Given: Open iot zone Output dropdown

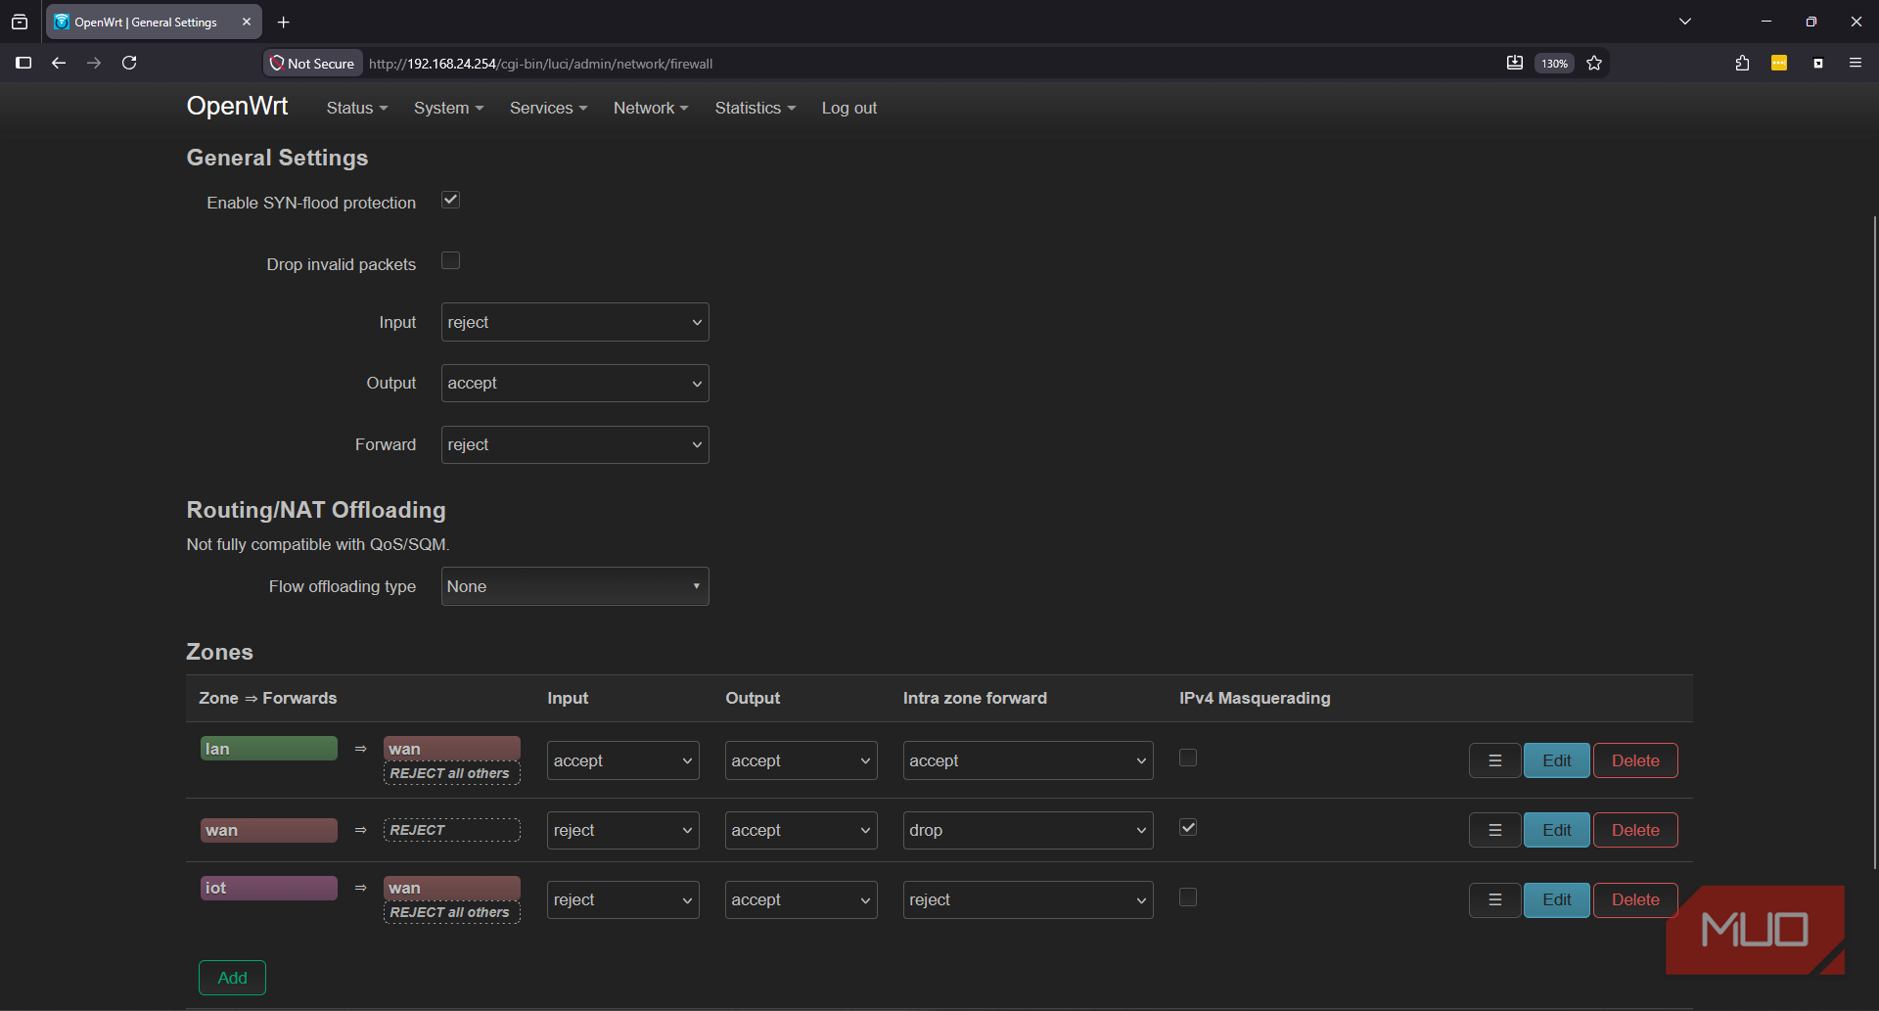Looking at the screenshot, I should tap(802, 899).
